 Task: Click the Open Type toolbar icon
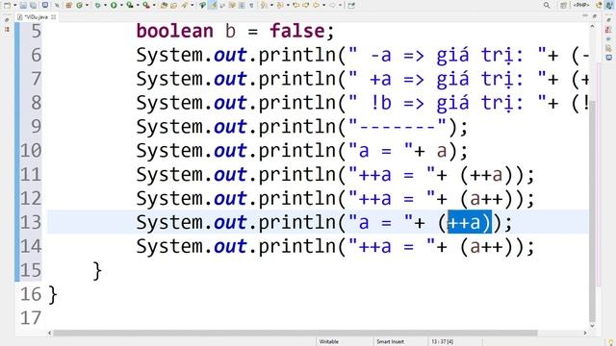pos(164,5)
